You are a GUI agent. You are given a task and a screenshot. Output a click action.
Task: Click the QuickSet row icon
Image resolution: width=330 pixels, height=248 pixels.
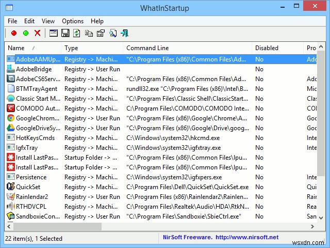click(10, 187)
